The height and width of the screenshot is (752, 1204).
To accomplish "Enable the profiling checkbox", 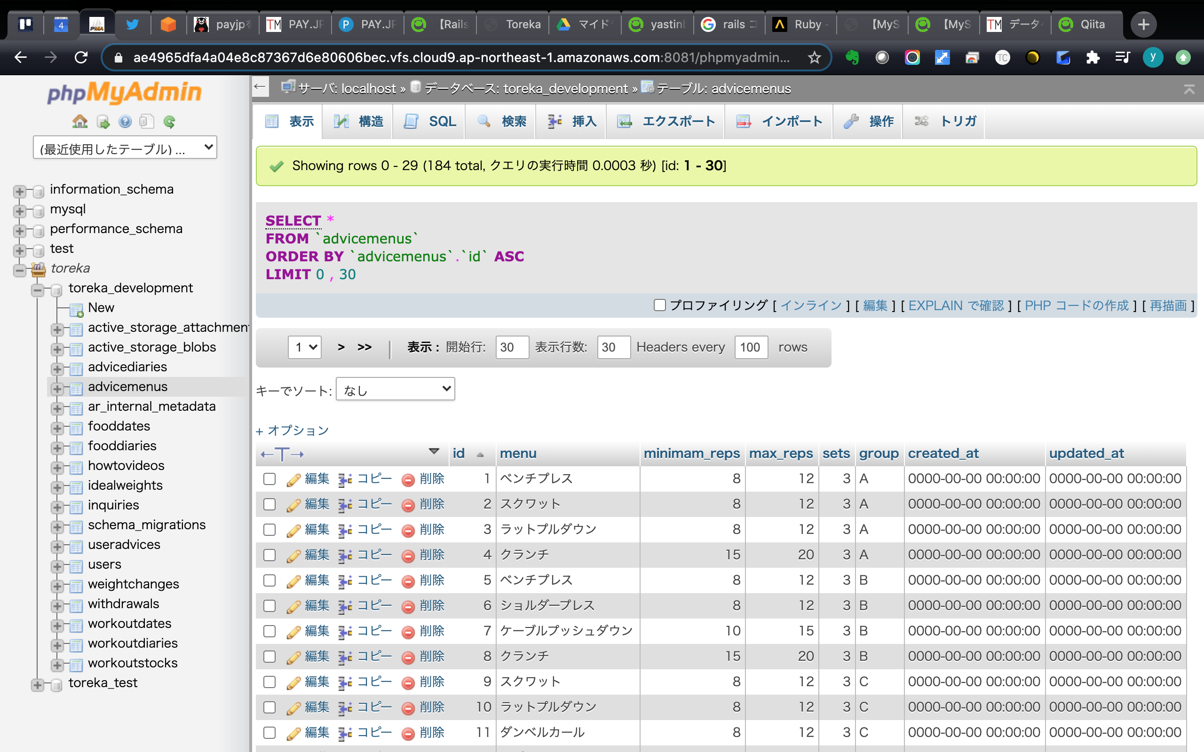I will coord(660,305).
